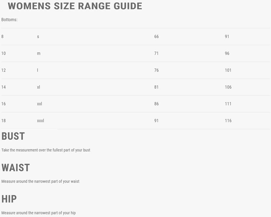Viewport: 271px width, 217px height.
Task: Click the 'l' size letter cell
Action: click(x=37, y=70)
